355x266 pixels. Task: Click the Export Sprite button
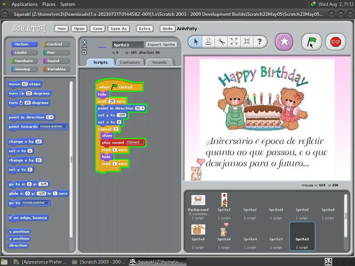[162, 45]
